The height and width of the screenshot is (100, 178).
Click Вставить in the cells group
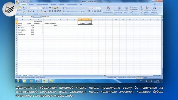tap(134, 7)
